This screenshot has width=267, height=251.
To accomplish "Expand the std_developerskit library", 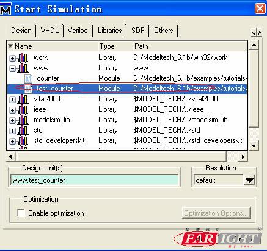I will pos(12,141).
